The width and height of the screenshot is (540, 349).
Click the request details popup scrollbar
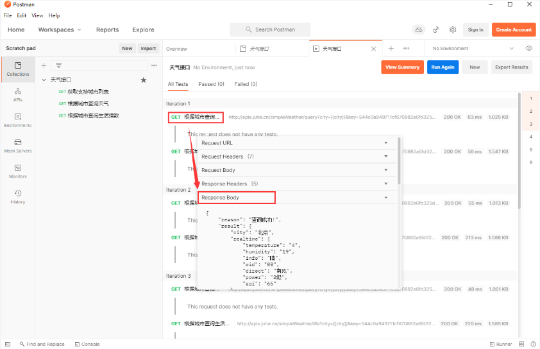399,160
